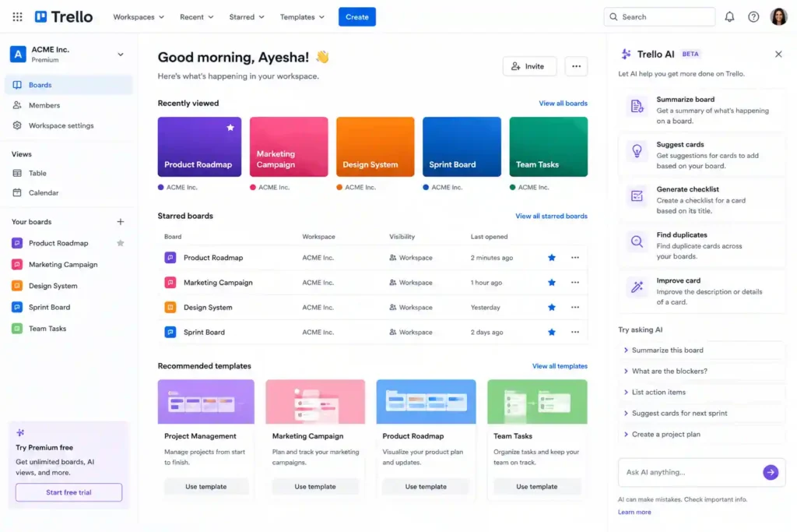Click the Create button
This screenshot has width=797, height=532.
[356, 17]
